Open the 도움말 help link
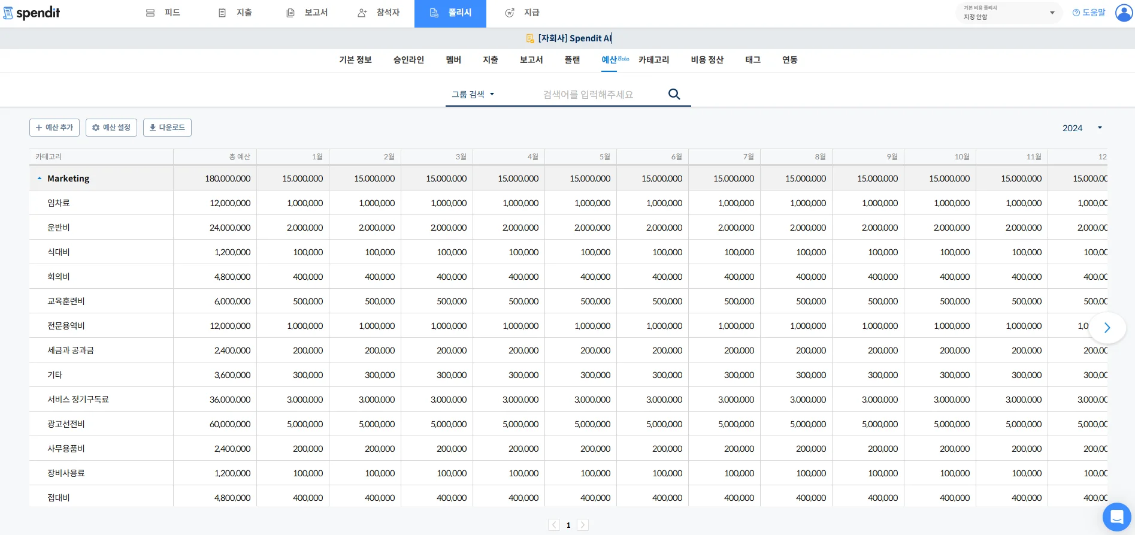The width and height of the screenshot is (1135, 535). [x=1088, y=13]
